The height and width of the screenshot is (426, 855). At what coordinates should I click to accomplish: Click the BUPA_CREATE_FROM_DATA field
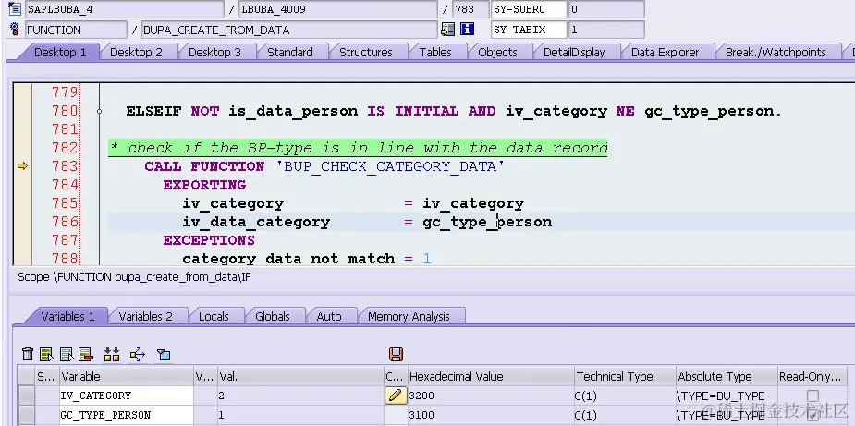coord(289,30)
